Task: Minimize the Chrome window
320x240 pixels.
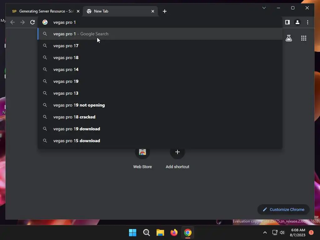Action: tap(278, 8)
